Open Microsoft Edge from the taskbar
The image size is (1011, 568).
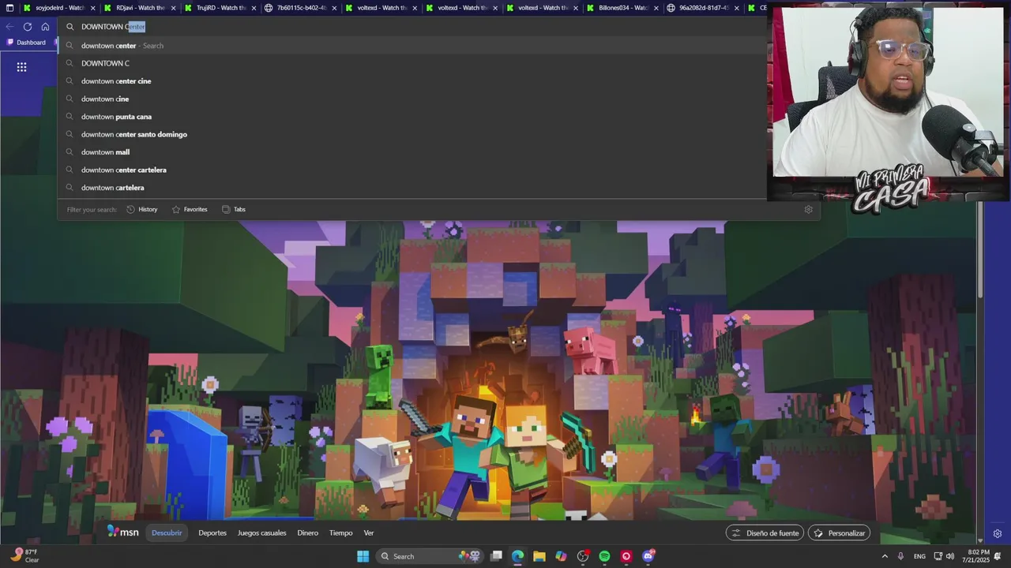point(517,556)
